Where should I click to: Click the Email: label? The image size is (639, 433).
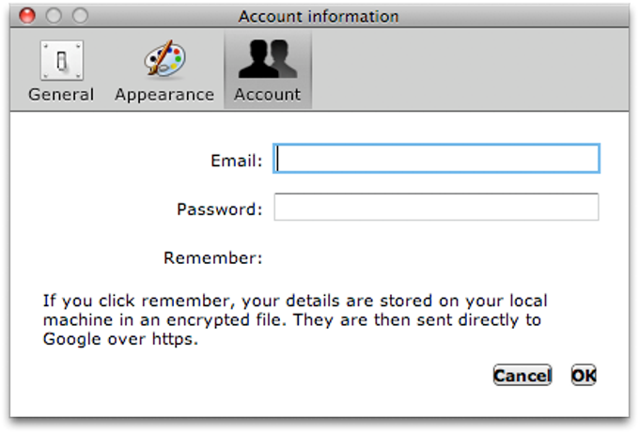click(237, 161)
